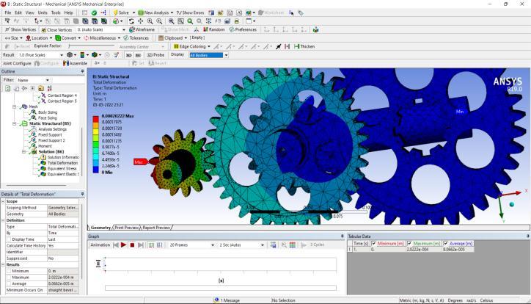Check the Maximum result parameter box
The height and width of the screenshot is (304, 531).
[x=9, y=278]
